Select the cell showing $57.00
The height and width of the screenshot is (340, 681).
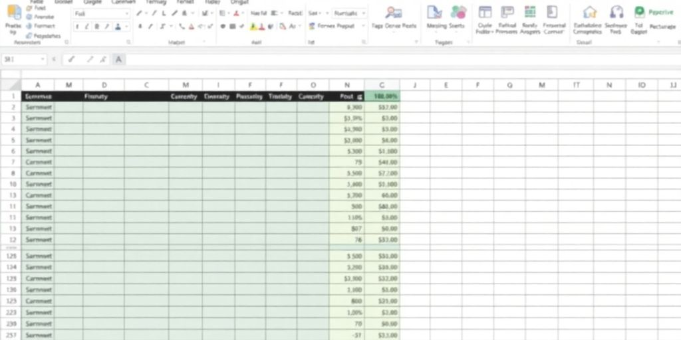pyautogui.click(x=382, y=107)
